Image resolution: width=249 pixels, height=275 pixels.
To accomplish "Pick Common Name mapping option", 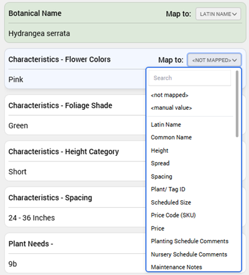I will (x=171, y=137).
